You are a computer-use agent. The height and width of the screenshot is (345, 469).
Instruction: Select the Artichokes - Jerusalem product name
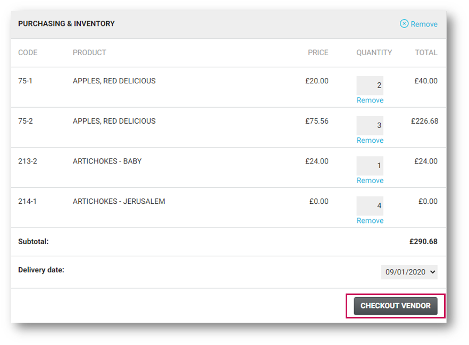click(119, 202)
